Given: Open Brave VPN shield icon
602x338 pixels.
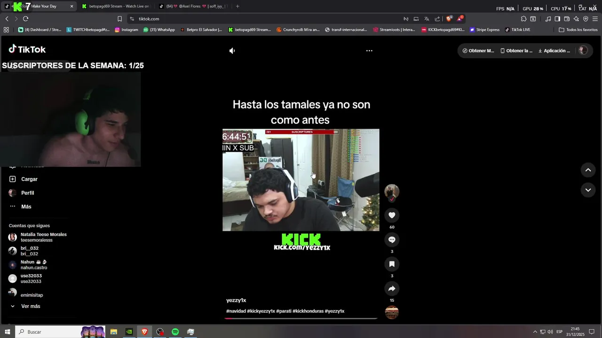Looking at the screenshot, I should click(586, 19).
